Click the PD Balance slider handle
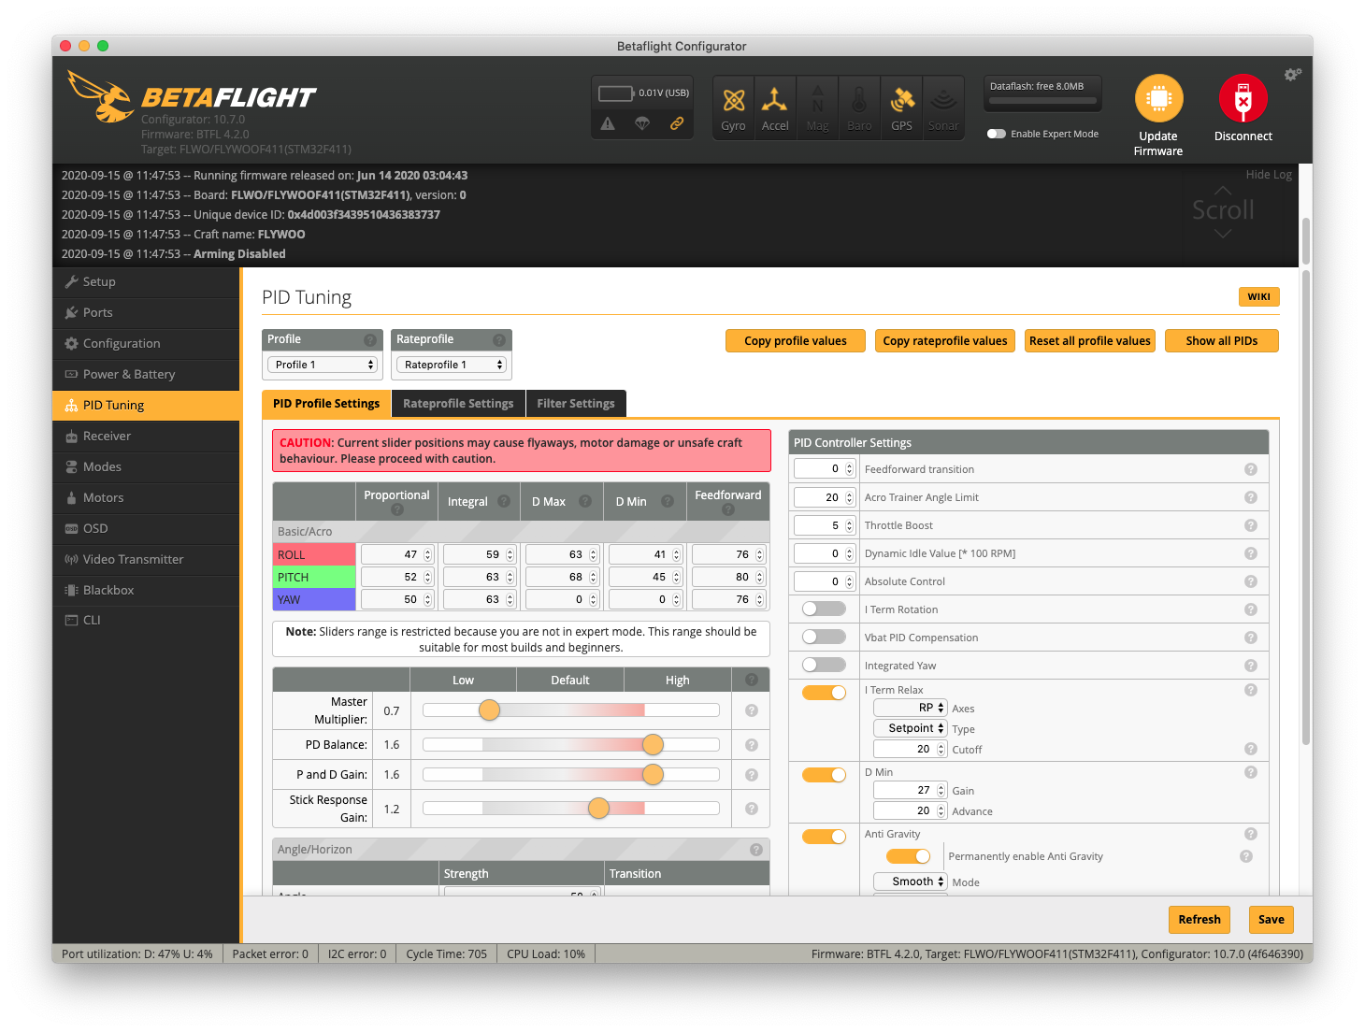 pos(653,745)
